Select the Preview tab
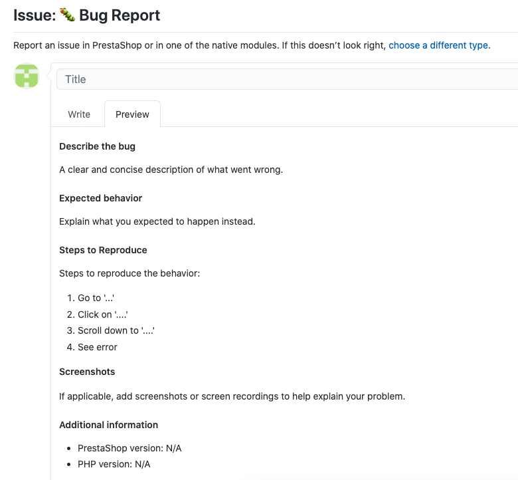 (x=132, y=114)
